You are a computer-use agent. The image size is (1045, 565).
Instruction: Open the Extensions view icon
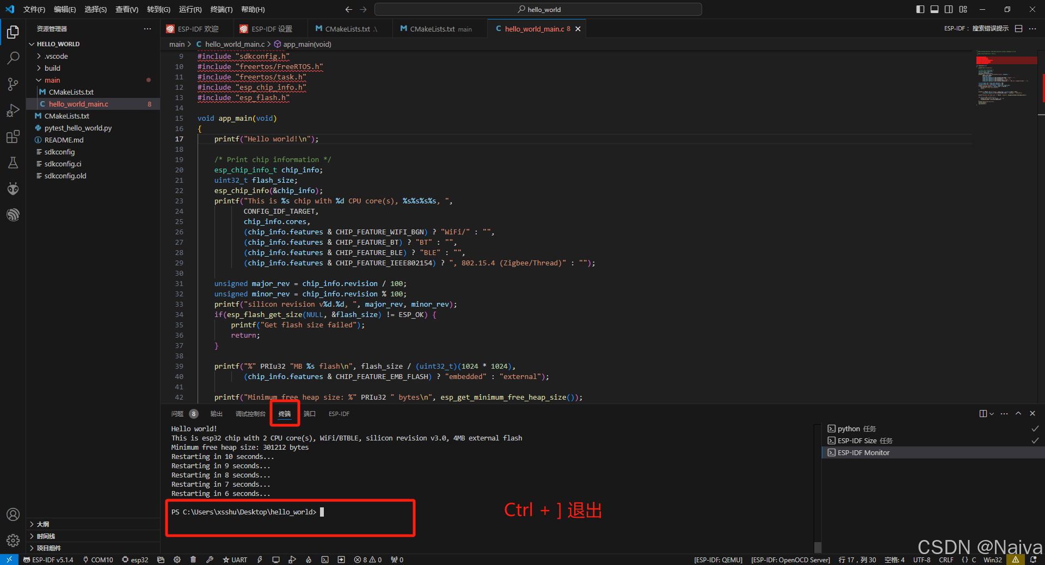pos(13,136)
